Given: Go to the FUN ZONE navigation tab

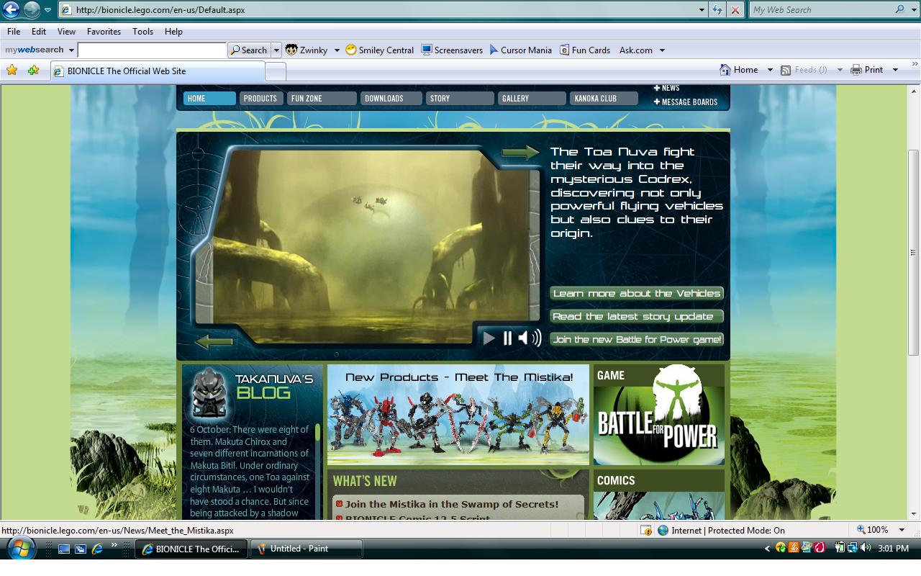Looking at the screenshot, I should [322, 99].
